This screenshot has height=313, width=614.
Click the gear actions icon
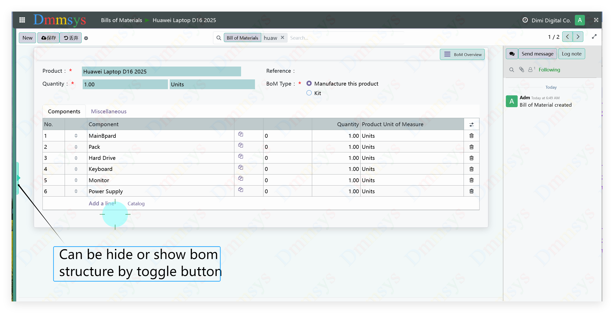[x=86, y=38]
